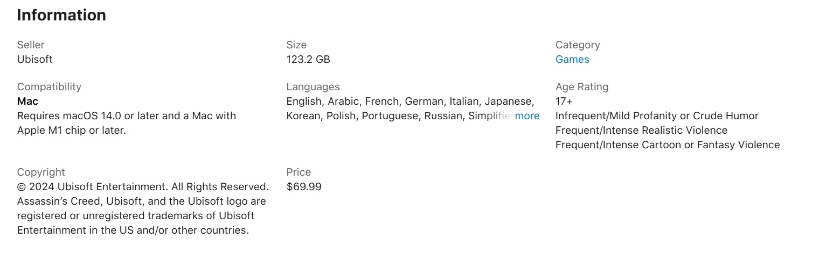826x267 pixels.
Task: Open the Games category link
Action: click(572, 60)
